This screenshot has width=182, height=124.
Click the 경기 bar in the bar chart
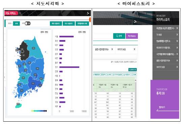click(69, 67)
